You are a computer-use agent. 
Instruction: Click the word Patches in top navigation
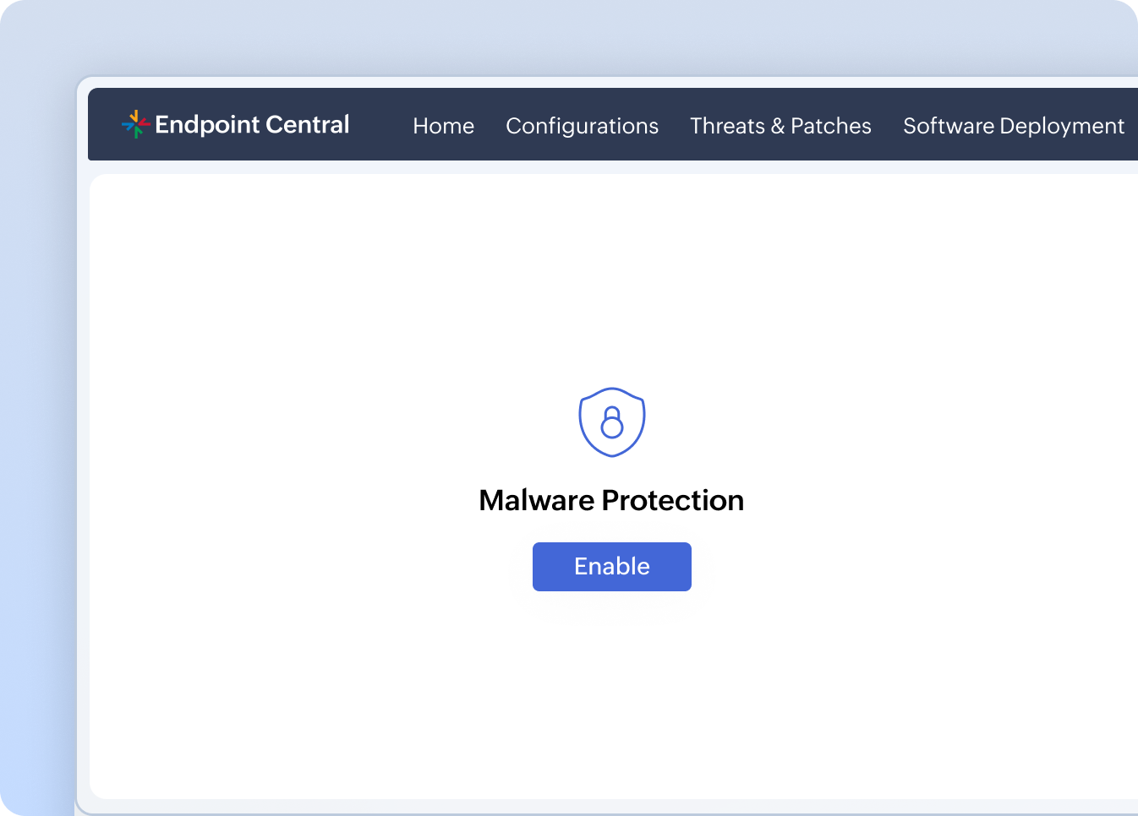coord(830,126)
